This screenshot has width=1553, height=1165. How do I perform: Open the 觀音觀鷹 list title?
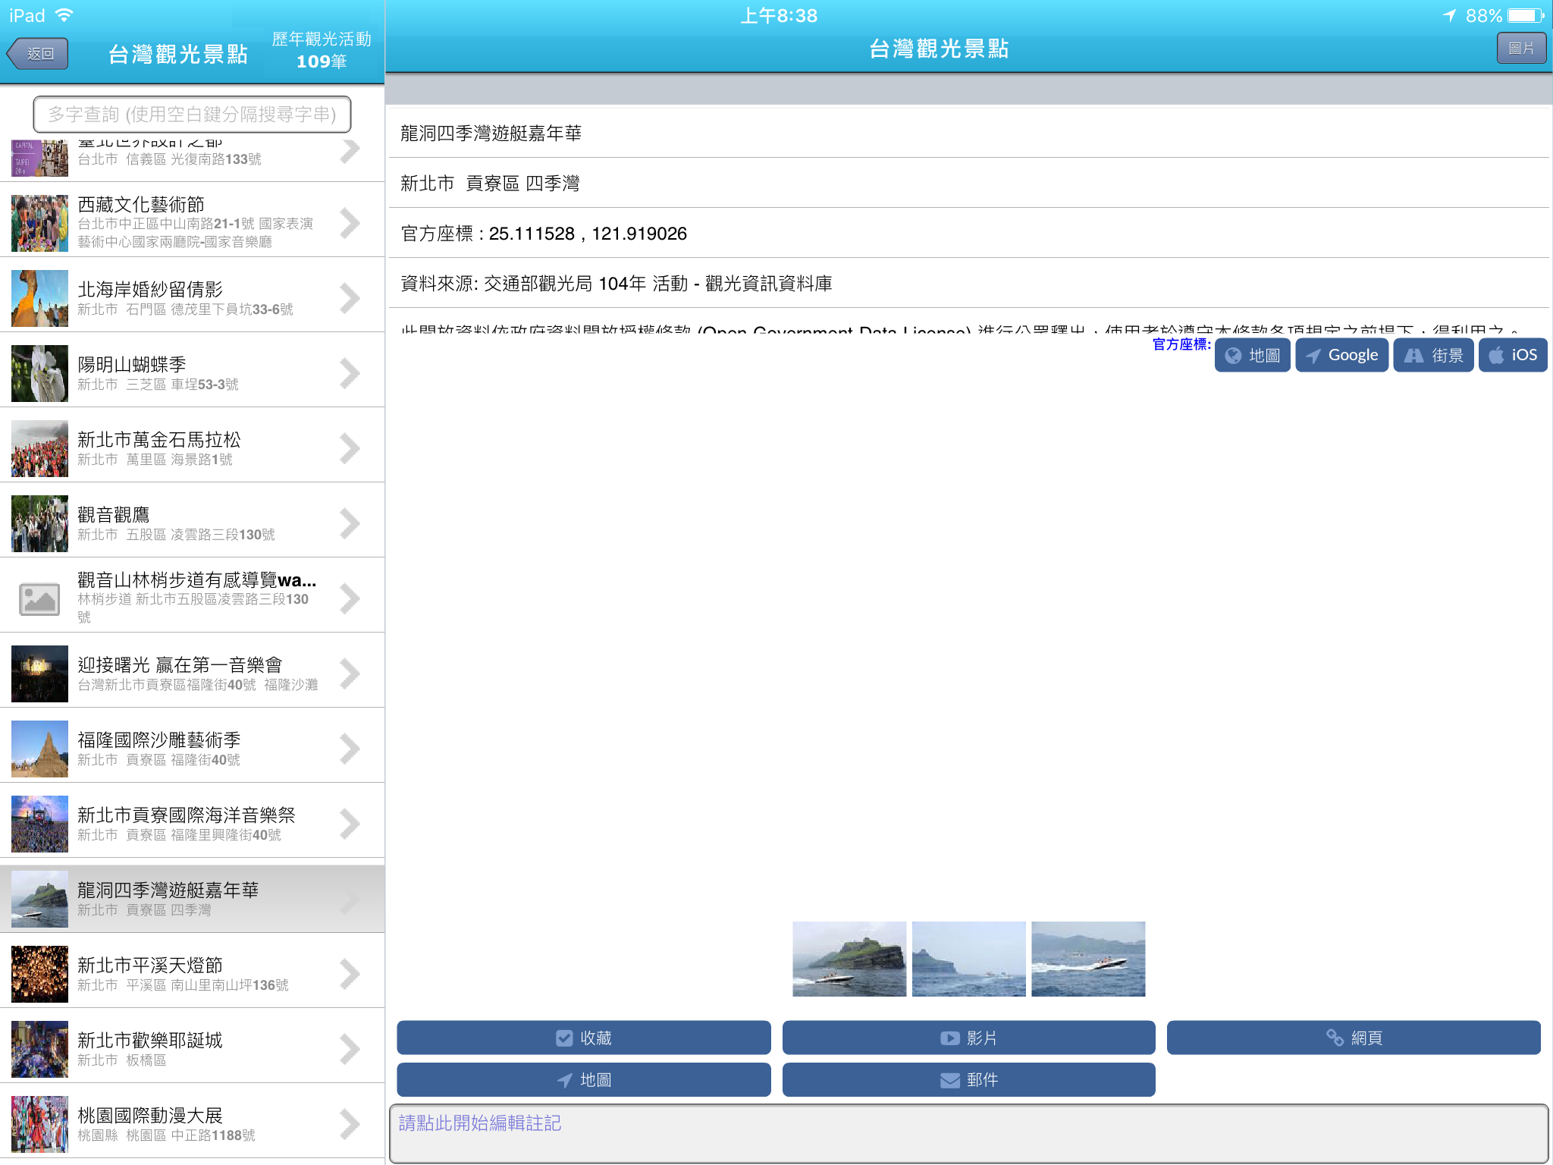point(114,514)
